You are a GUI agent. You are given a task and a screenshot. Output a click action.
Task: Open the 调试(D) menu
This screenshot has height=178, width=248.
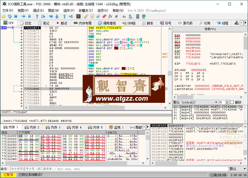38,11
